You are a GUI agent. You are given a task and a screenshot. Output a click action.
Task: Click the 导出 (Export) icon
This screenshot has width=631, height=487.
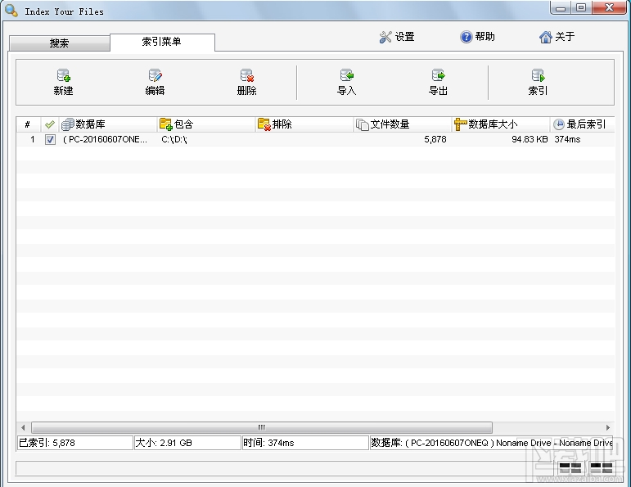[438, 75]
